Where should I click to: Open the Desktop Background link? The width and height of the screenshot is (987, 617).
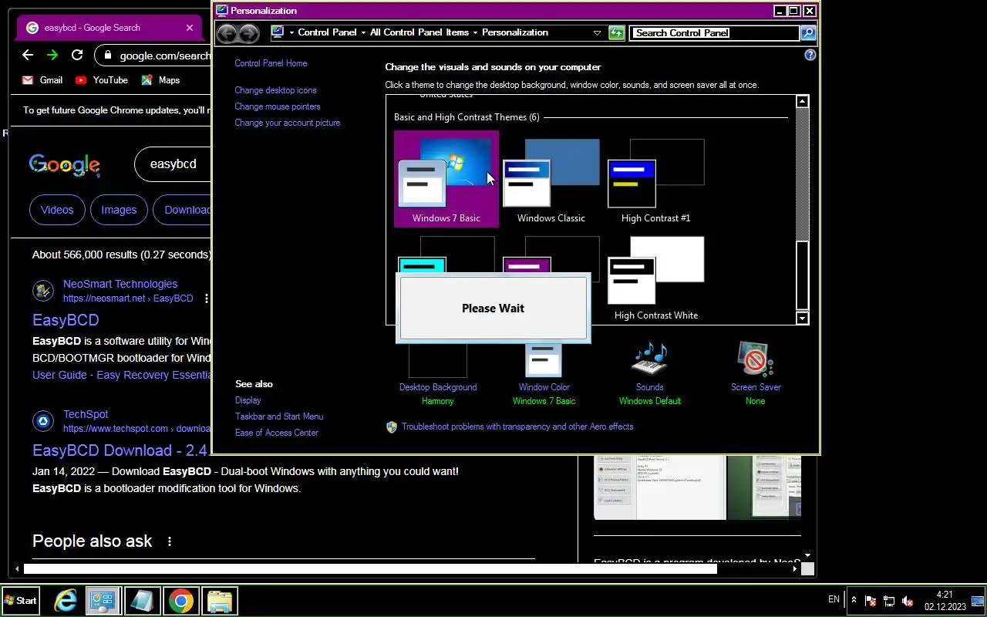click(x=438, y=387)
